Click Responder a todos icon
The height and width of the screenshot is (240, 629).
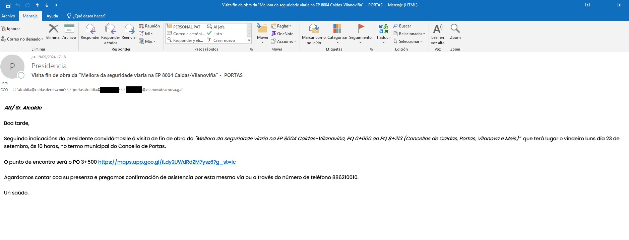110,29
